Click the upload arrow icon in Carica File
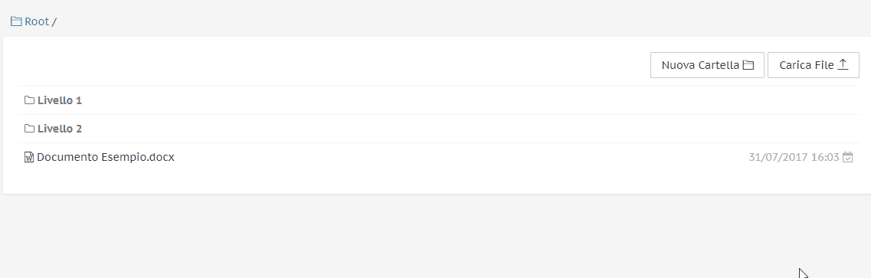This screenshot has width=871, height=278. click(843, 64)
